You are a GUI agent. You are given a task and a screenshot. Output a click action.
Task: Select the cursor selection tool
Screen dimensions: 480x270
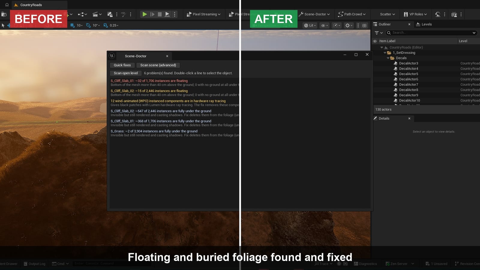pyautogui.click(x=3, y=25)
